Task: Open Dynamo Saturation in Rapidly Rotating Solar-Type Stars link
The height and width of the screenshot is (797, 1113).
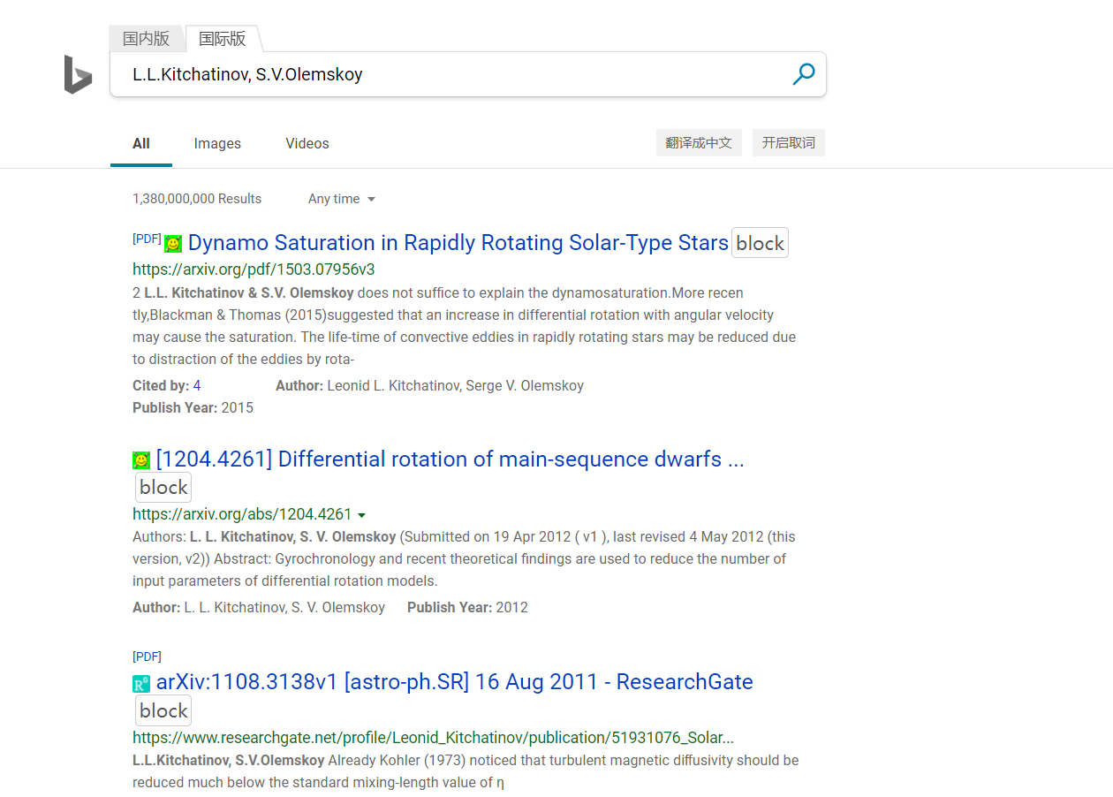Action: pyautogui.click(x=458, y=243)
